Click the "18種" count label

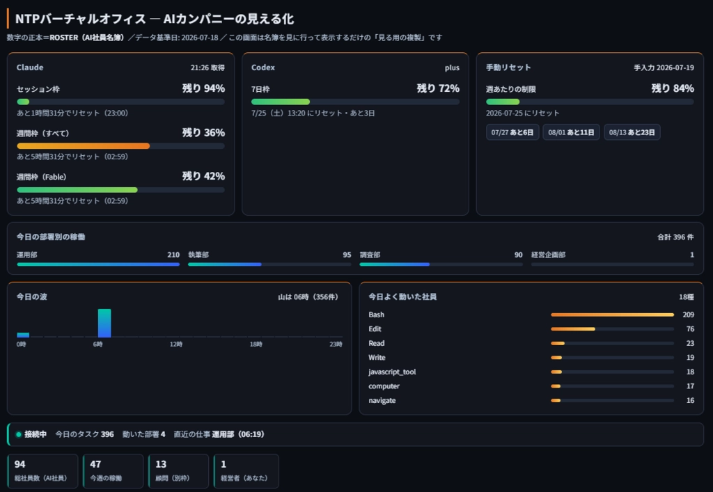[686, 297]
